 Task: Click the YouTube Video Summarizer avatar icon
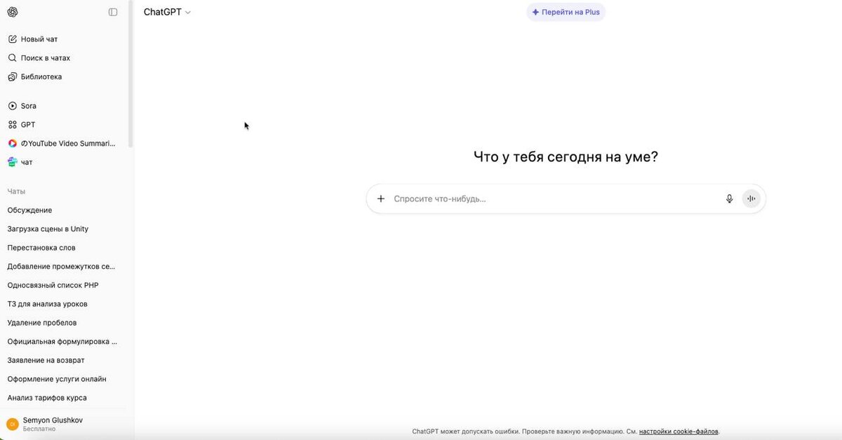[x=12, y=143]
